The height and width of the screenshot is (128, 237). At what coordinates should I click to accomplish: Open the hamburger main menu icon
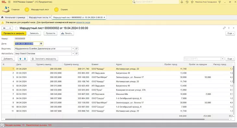(9, 2)
